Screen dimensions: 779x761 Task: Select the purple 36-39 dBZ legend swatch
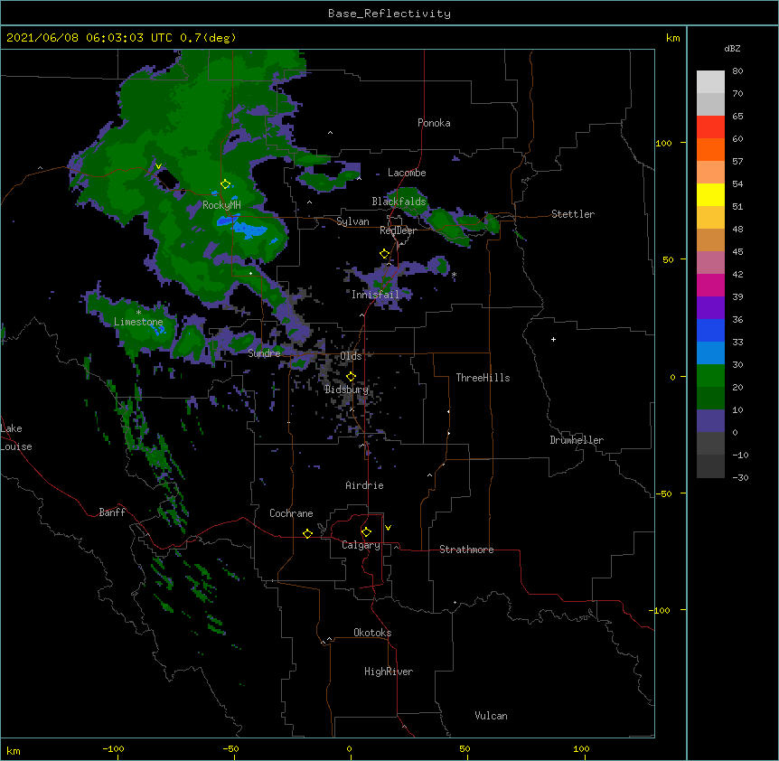tap(710, 308)
